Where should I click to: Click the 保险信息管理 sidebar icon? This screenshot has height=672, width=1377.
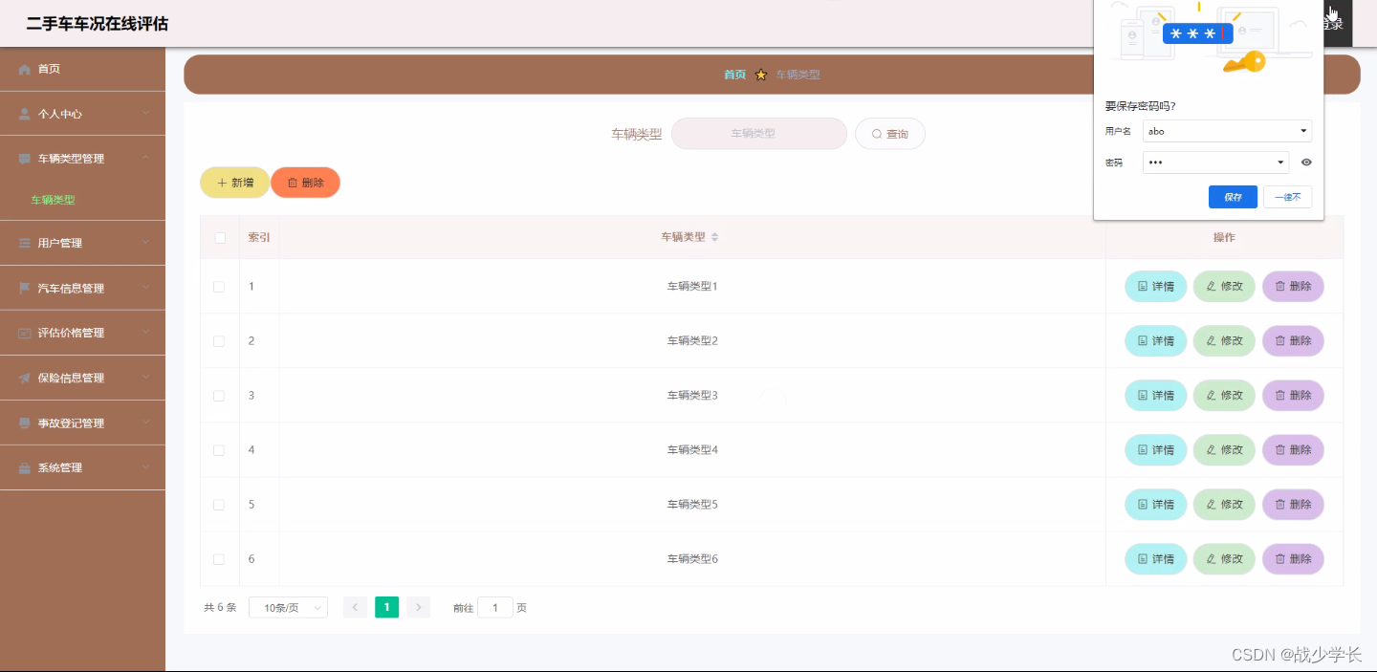(x=24, y=377)
